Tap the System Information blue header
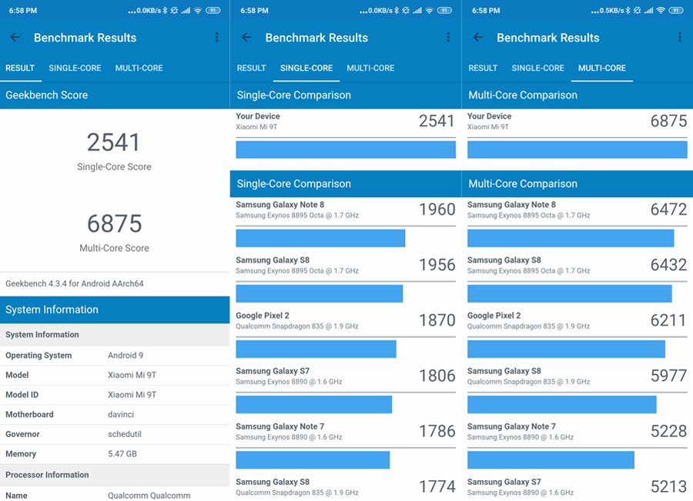This screenshot has height=501, width=693. (x=115, y=309)
